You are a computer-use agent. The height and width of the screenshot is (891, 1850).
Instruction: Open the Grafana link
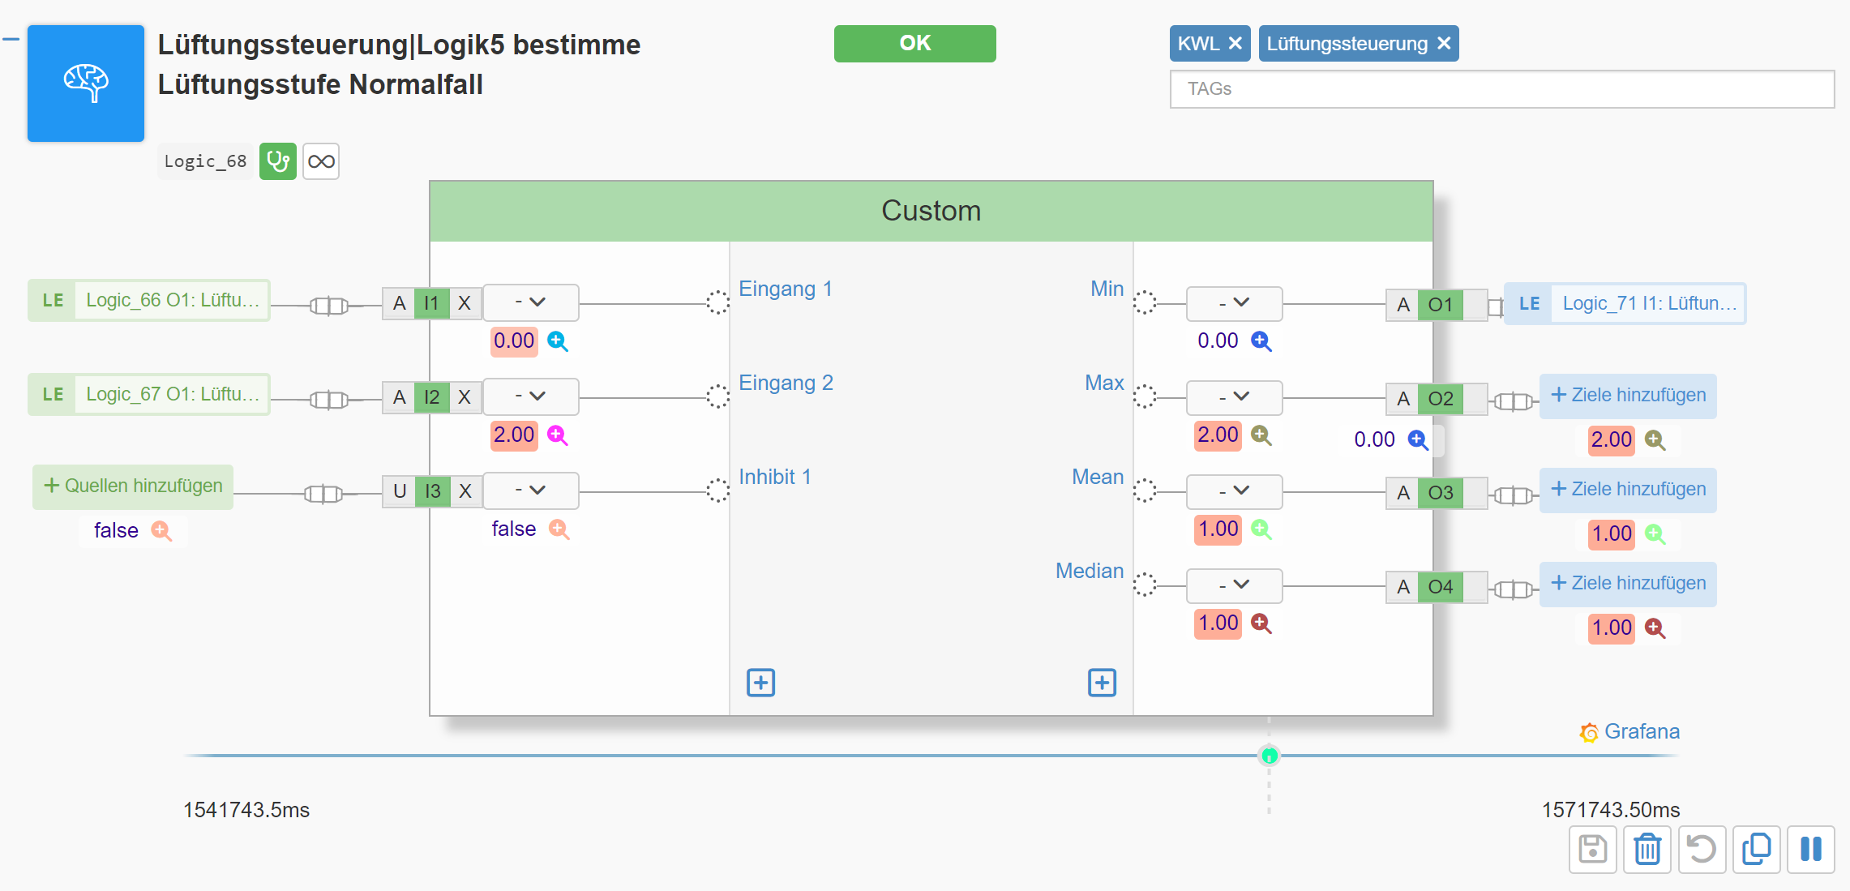pyautogui.click(x=1629, y=732)
